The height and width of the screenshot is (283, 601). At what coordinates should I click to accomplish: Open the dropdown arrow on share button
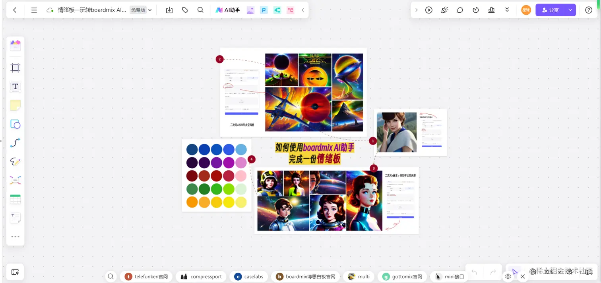[x=570, y=10]
